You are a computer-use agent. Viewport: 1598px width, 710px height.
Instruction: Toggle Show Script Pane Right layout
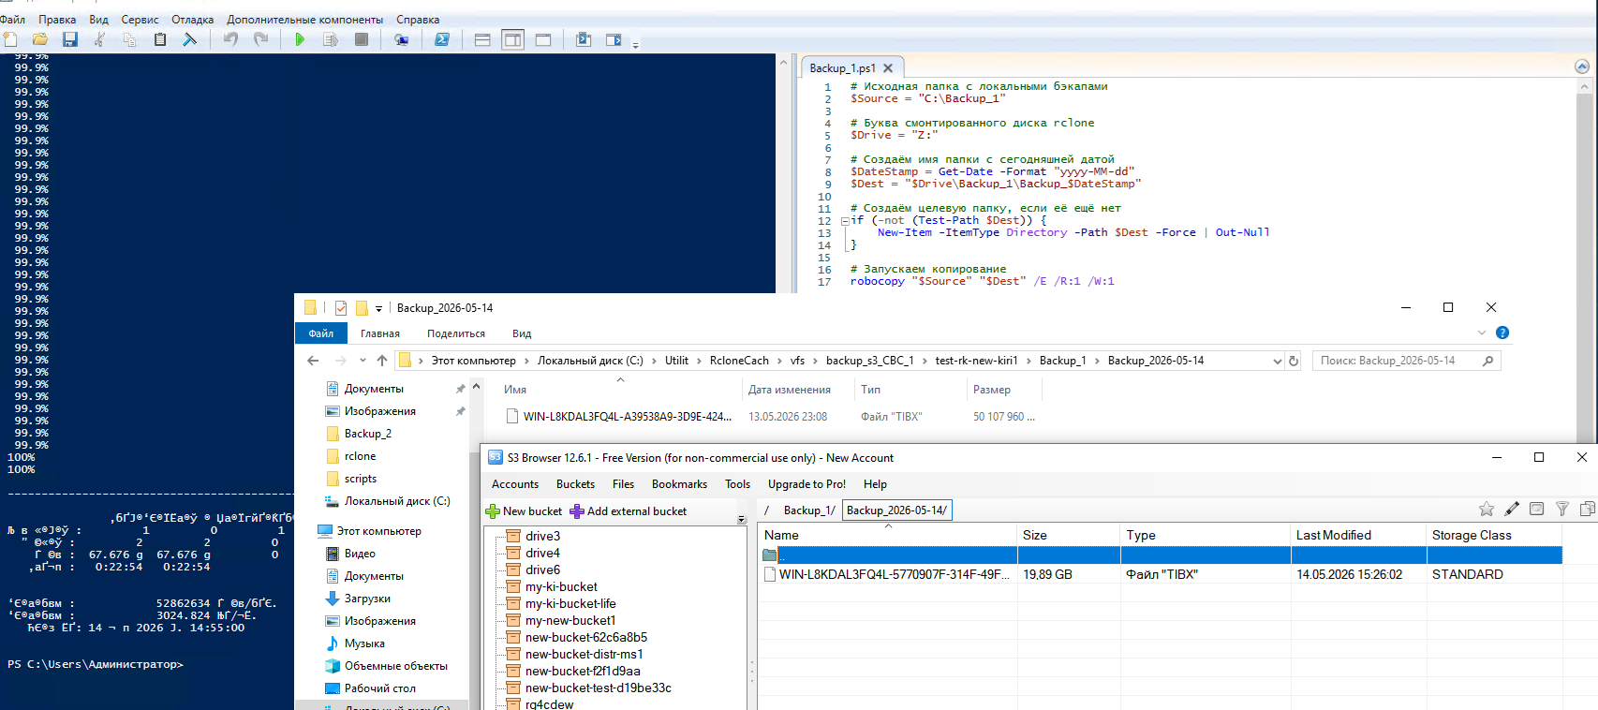click(x=513, y=39)
